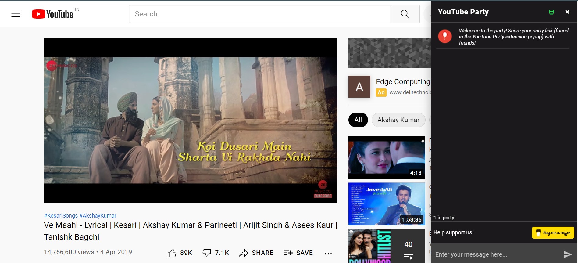
Task: Click Buy me a coffee button
Action: tap(553, 233)
